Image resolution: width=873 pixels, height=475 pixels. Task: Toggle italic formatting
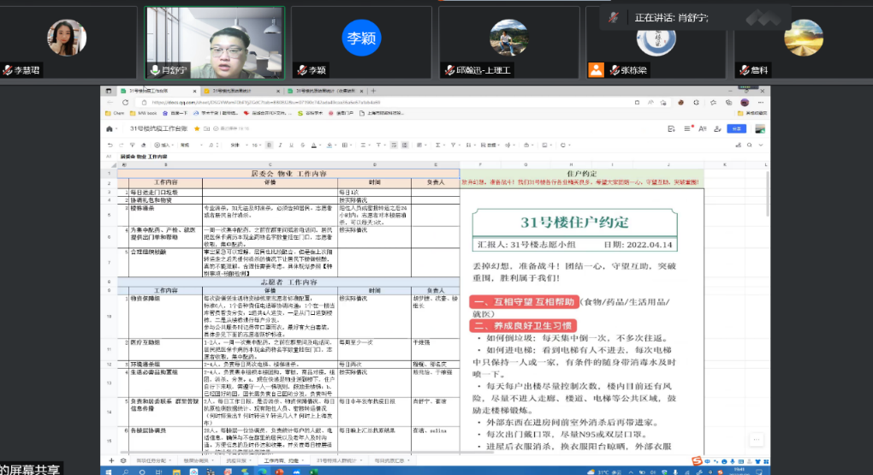[x=280, y=145]
